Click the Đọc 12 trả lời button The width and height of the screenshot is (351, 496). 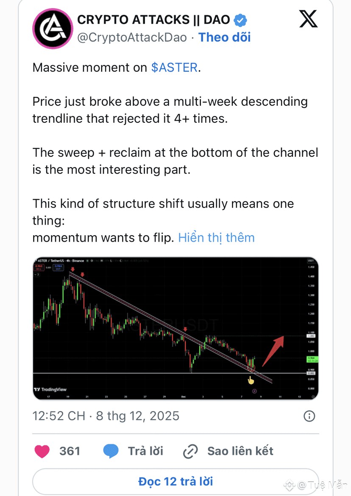coord(175,482)
